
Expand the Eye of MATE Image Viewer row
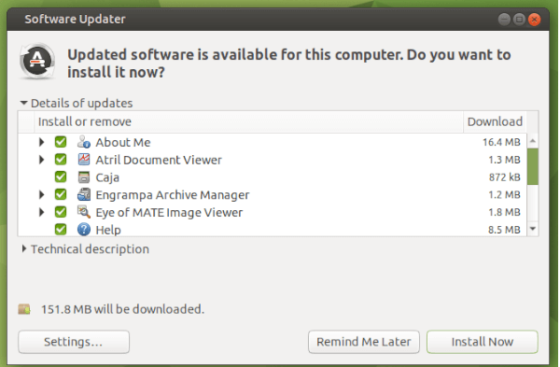click(42, 212)
